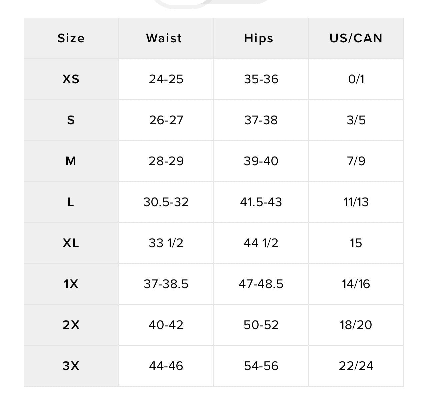Click US/CAN size 3/5 cell
Viewport: 428px width, 418px height.
click(x=356, y=120)
